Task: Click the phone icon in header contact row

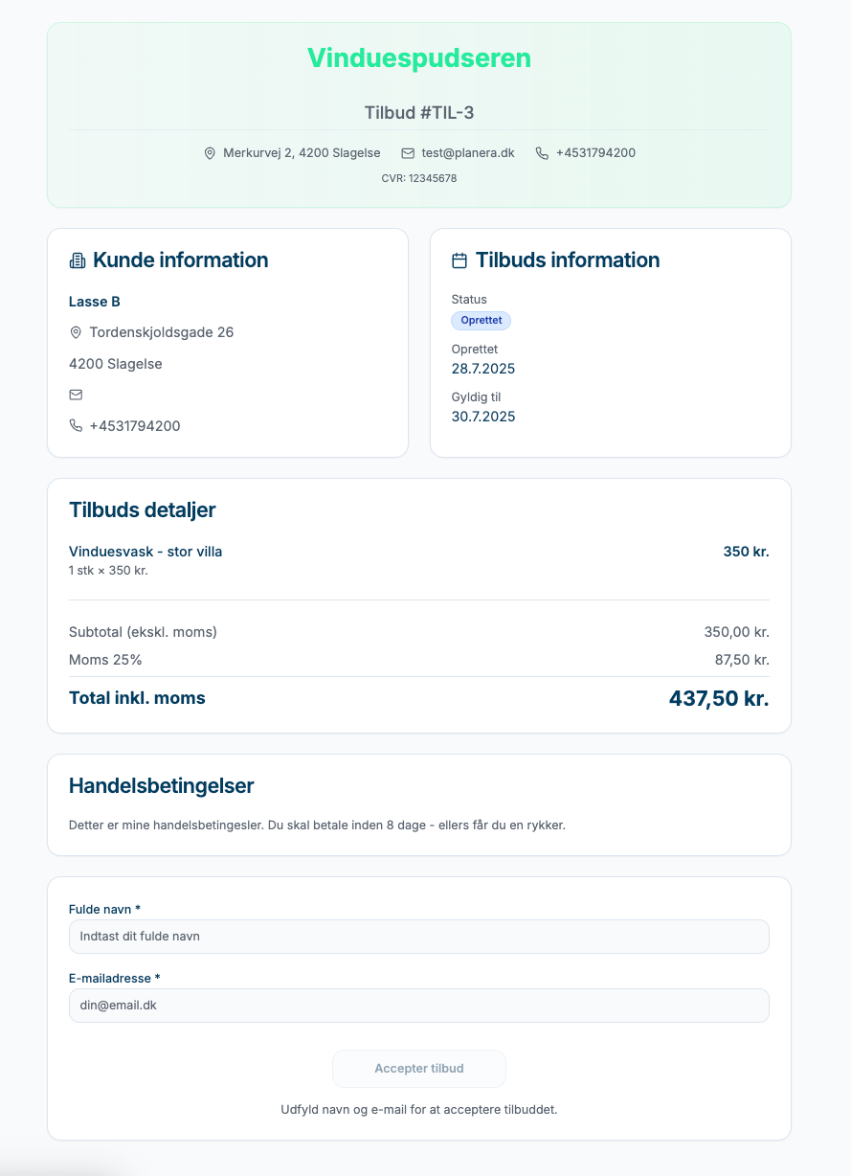Action: [x=542, y=153]
